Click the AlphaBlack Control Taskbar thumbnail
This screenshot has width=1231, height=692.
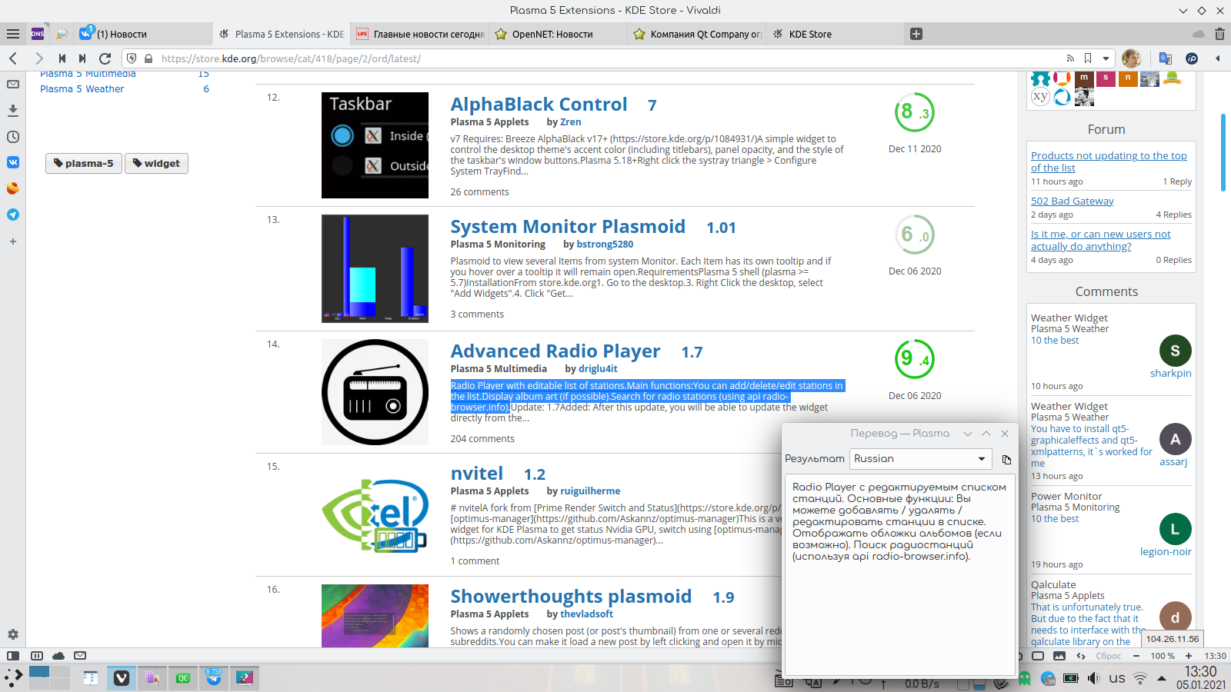click(375, 145)
